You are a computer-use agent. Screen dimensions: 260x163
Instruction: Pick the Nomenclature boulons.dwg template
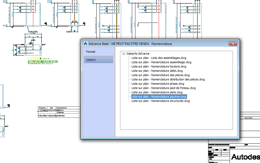tap(159, 66)
